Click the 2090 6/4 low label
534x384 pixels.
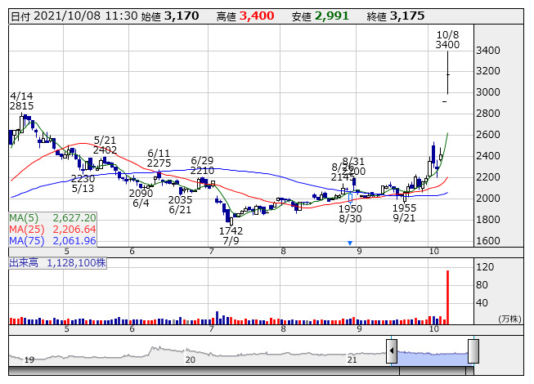[141, 199]
